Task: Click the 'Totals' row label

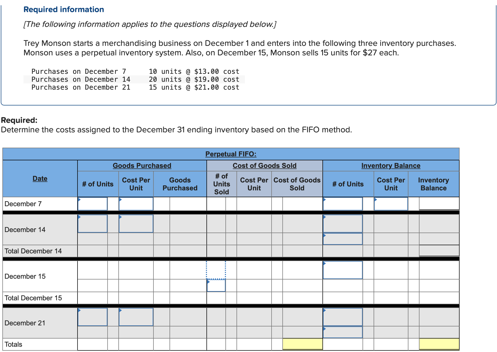Action: [x=13, y=344]
